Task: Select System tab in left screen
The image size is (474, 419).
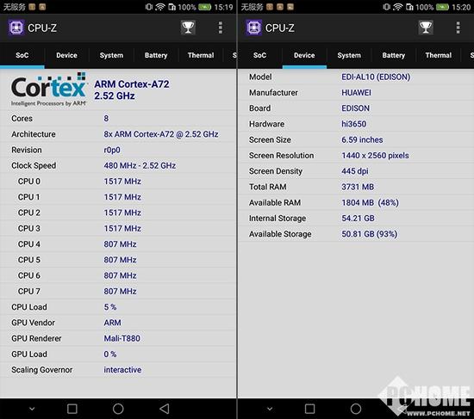Action: point(111,55)
